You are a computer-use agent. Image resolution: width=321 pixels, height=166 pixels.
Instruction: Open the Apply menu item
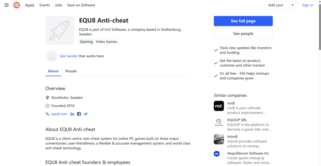click(30, 5)
